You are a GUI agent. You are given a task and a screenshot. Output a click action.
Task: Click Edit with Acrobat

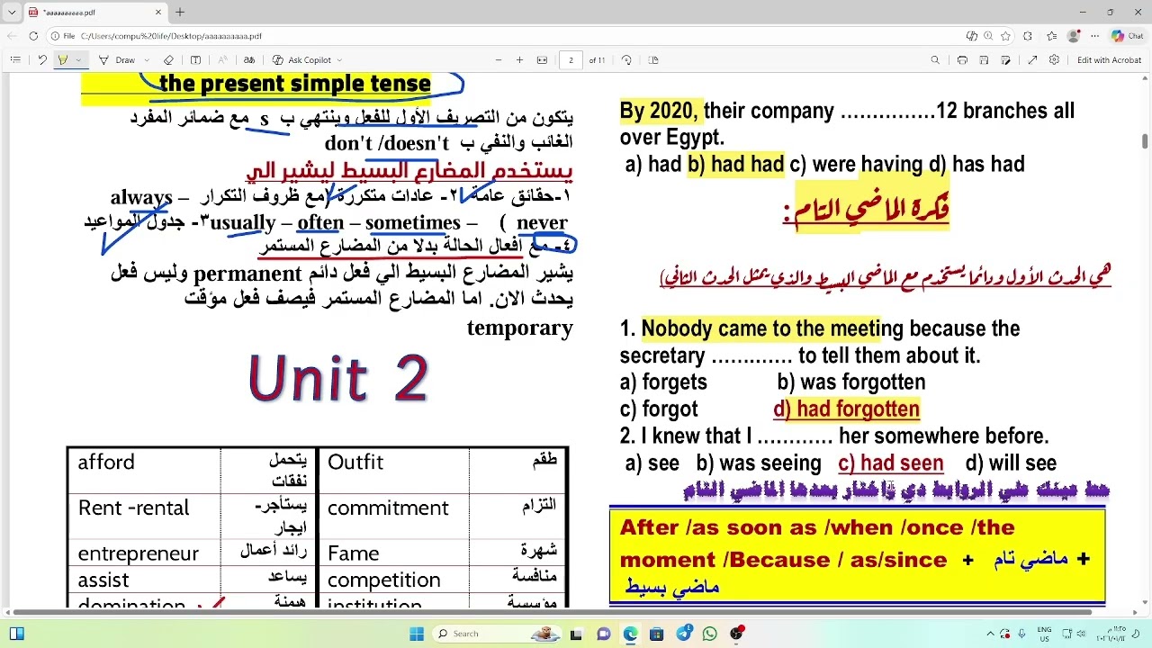click(1109, 60)
